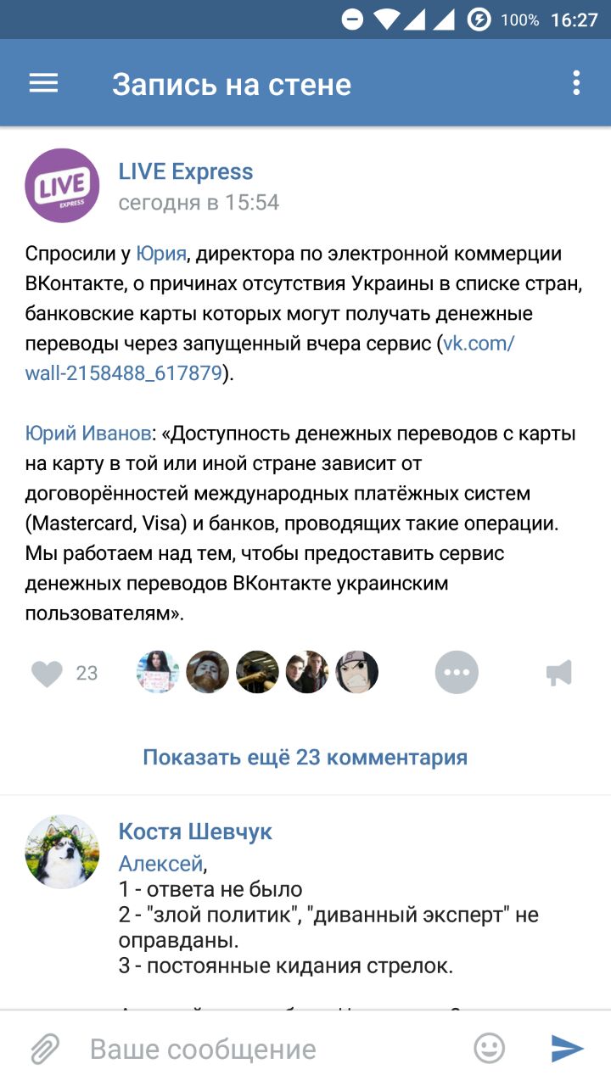Screen dimensions: 611x1086
Task: Tap the paperclip attachment icon
Action: point(45,1049)
